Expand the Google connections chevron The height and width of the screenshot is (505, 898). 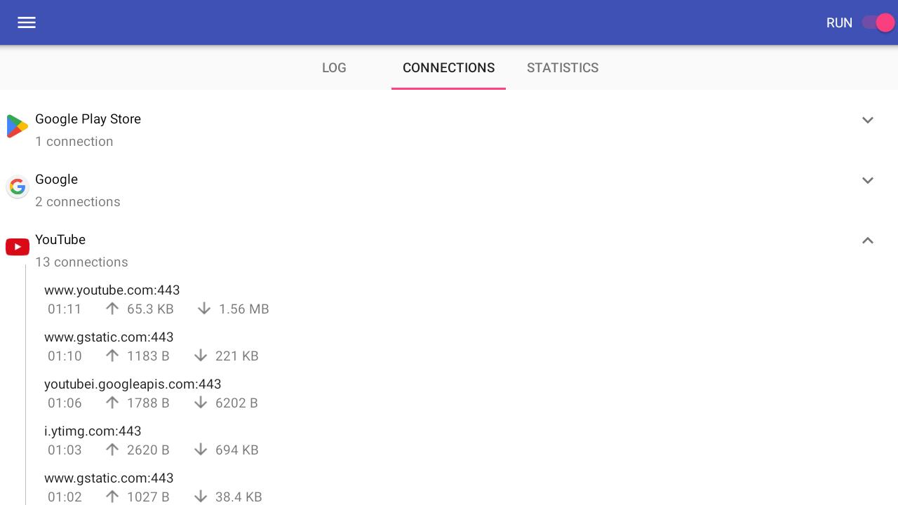868,180
